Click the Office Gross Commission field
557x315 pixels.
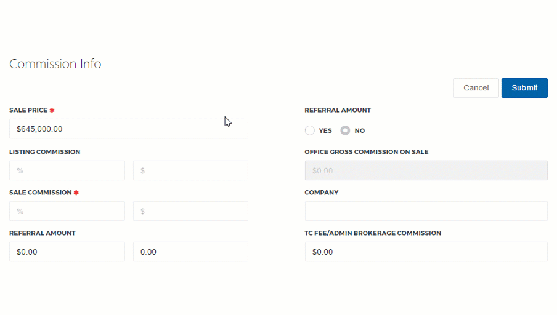(426, 170)
